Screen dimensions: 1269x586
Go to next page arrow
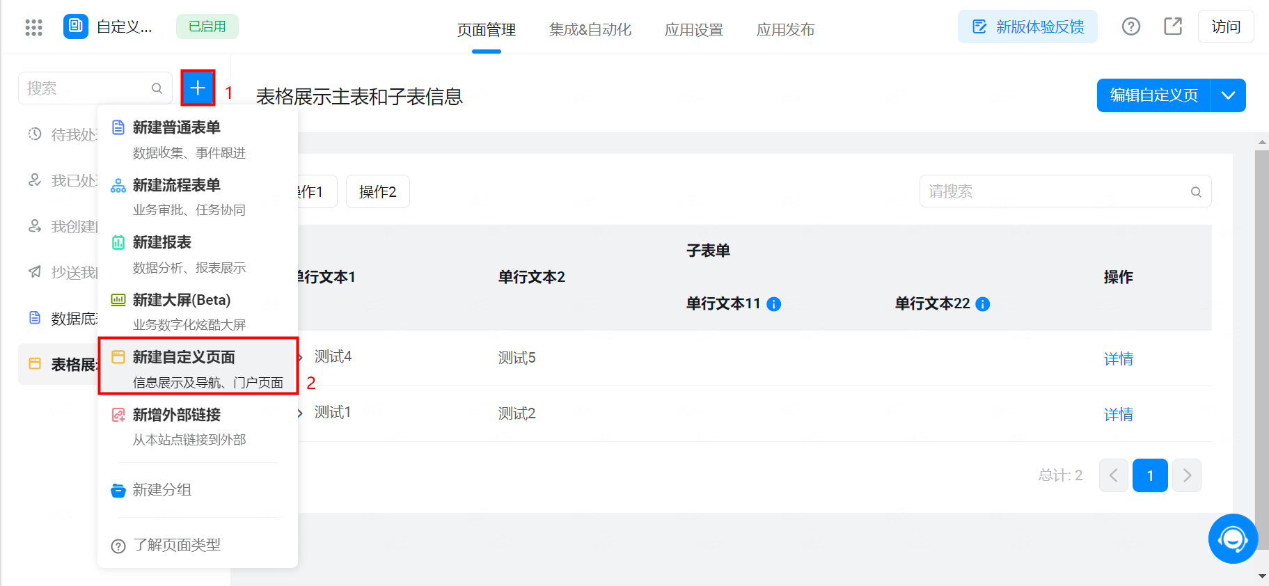pyautogui.click(x=1187, y=475)
